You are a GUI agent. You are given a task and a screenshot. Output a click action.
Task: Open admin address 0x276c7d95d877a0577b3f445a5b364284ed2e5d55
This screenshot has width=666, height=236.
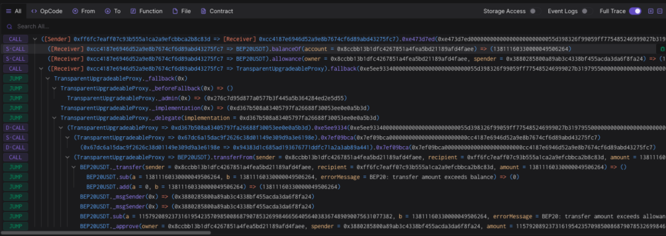point(276,98)
